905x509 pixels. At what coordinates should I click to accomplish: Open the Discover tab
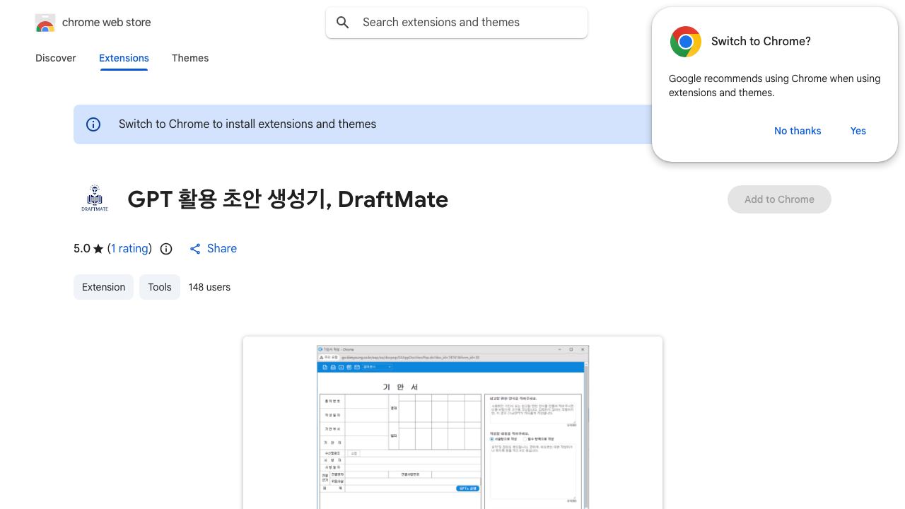pyautogui.click(x=56, y=58)
